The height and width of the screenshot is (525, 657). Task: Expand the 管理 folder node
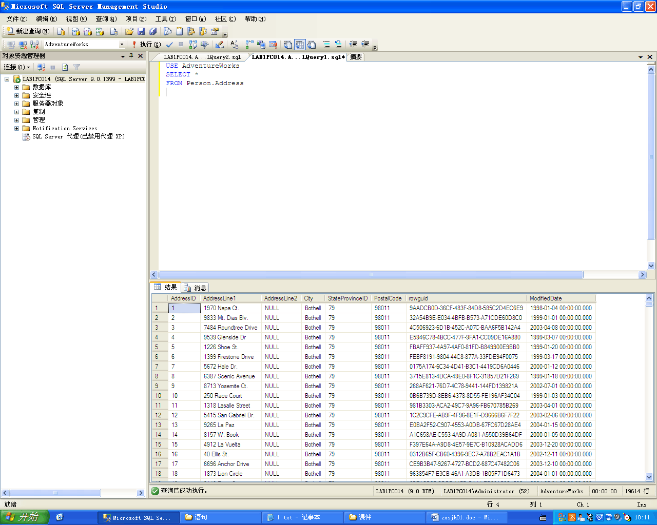coord(16,120)
